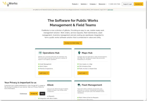147x101 pixels.
Task: Click the main Software for Public Works headline
Action: pyautogui.click(x=73, y=23)
